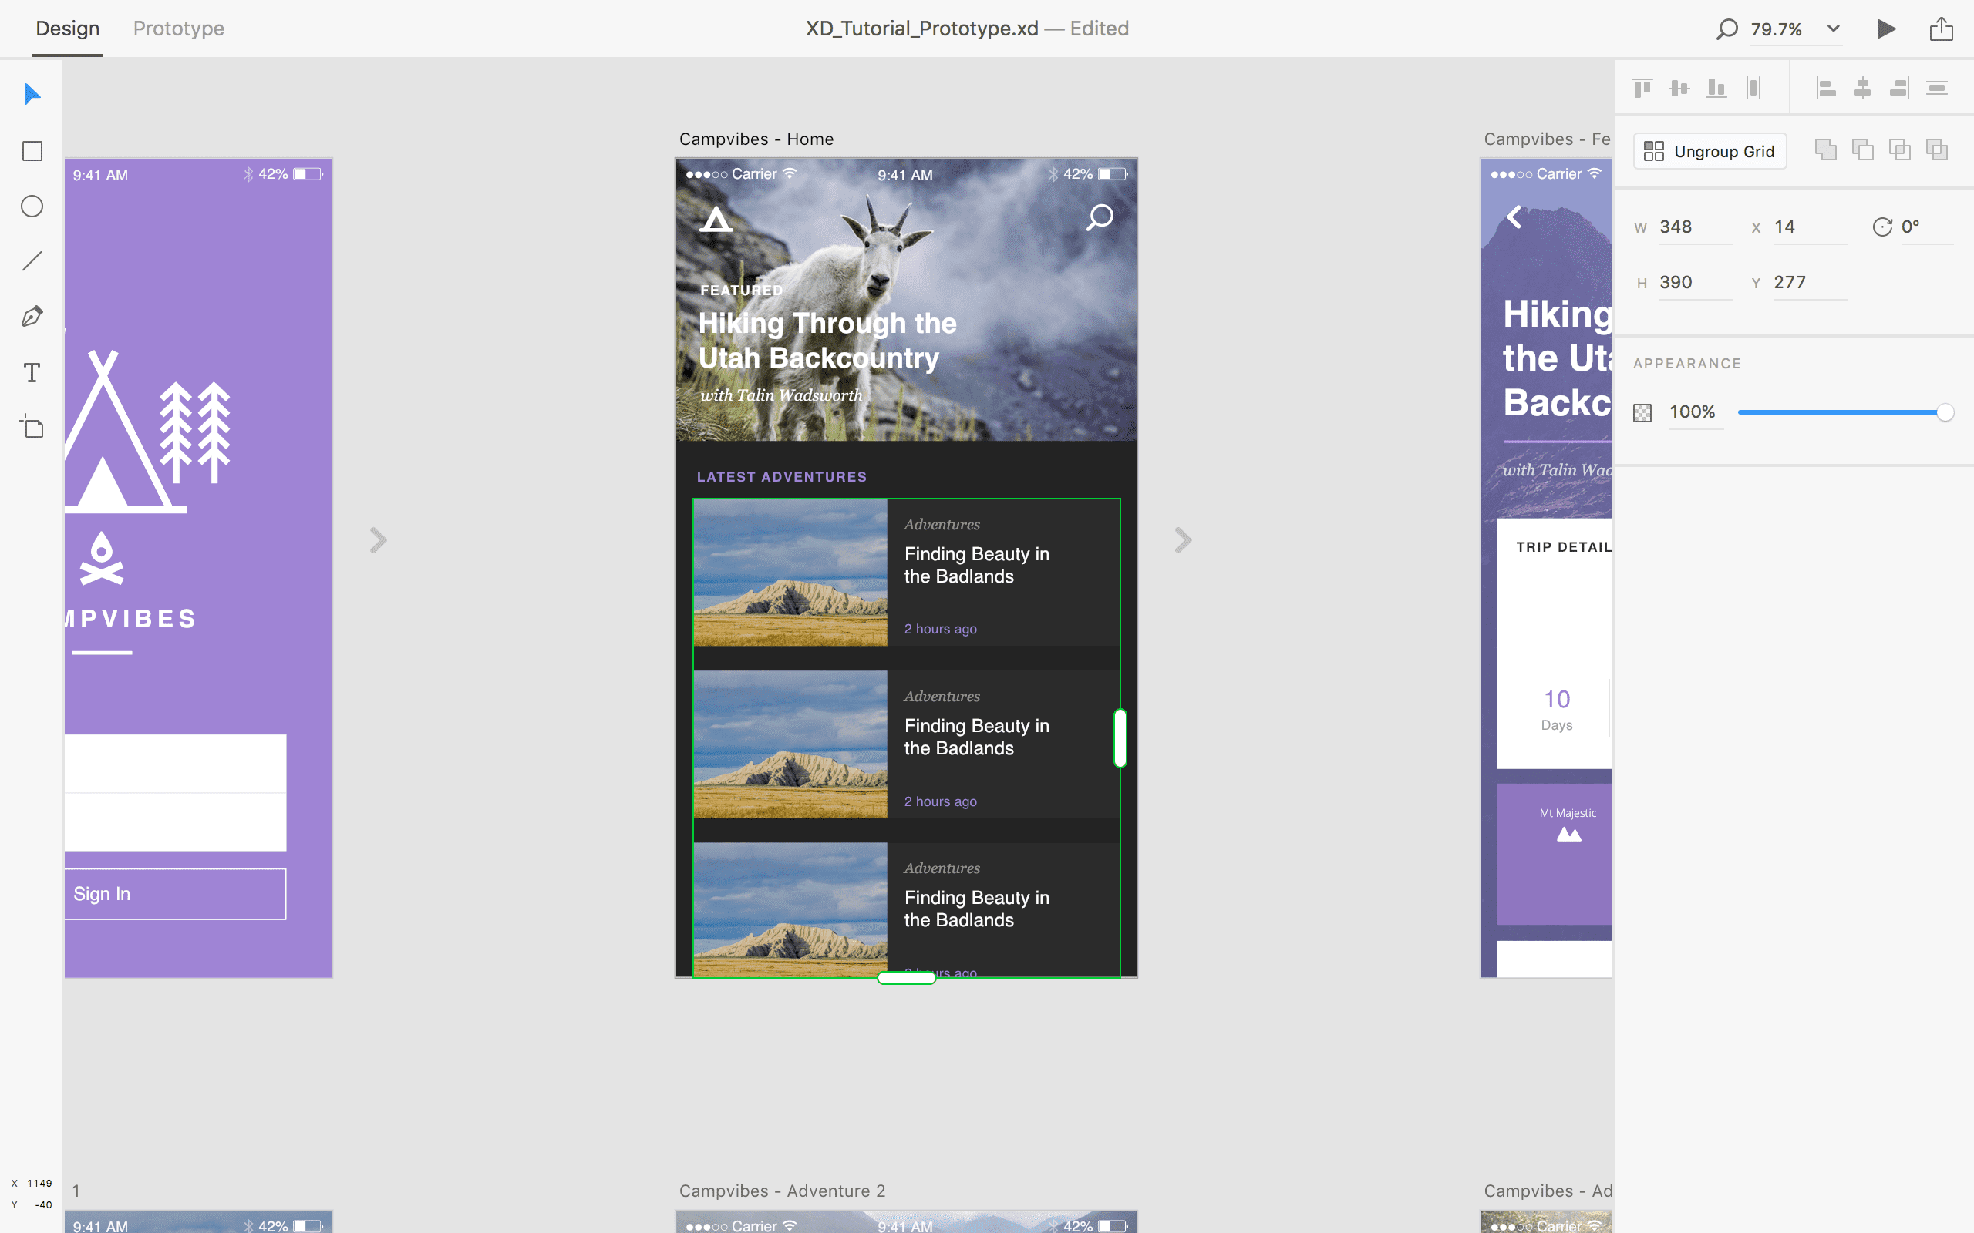The image size is (1974, 1233).
Task: Open Desktop Preview with the play icon
Action: (1885, 29)
